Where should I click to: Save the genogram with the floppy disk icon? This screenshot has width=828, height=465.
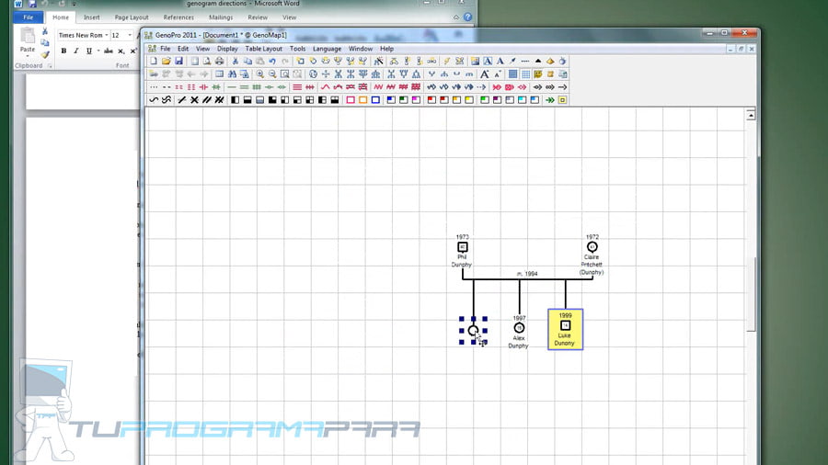178,62
